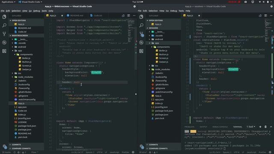Open changes icon in right editor toolbar
274x154 pixels.
tap(260, 15)
